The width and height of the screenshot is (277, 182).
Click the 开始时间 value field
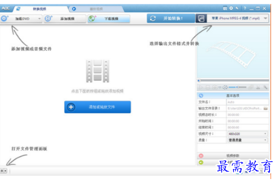(x=247, y=121)
